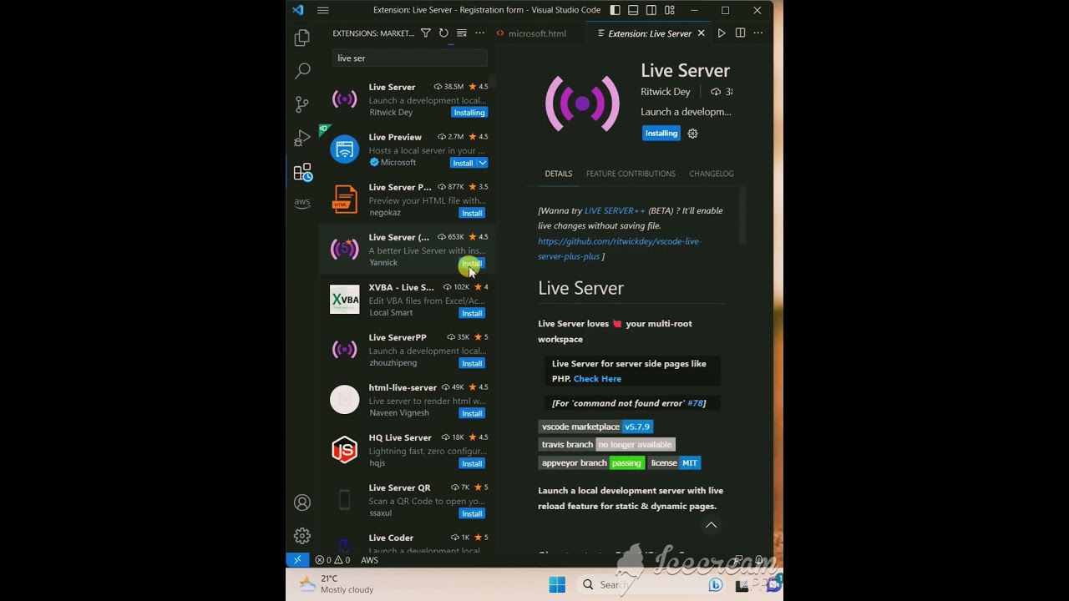Click the AWS status bar entry

click(369, 560)
